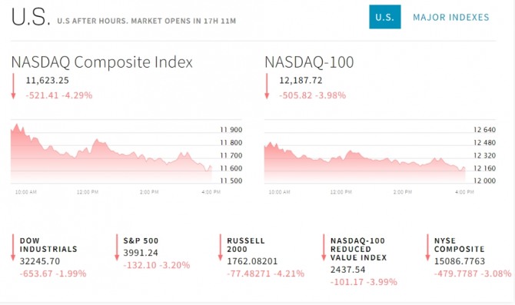Click the 12:00 PM marker on composite chart
Screen dimensions: 515x305
[88, 192]
